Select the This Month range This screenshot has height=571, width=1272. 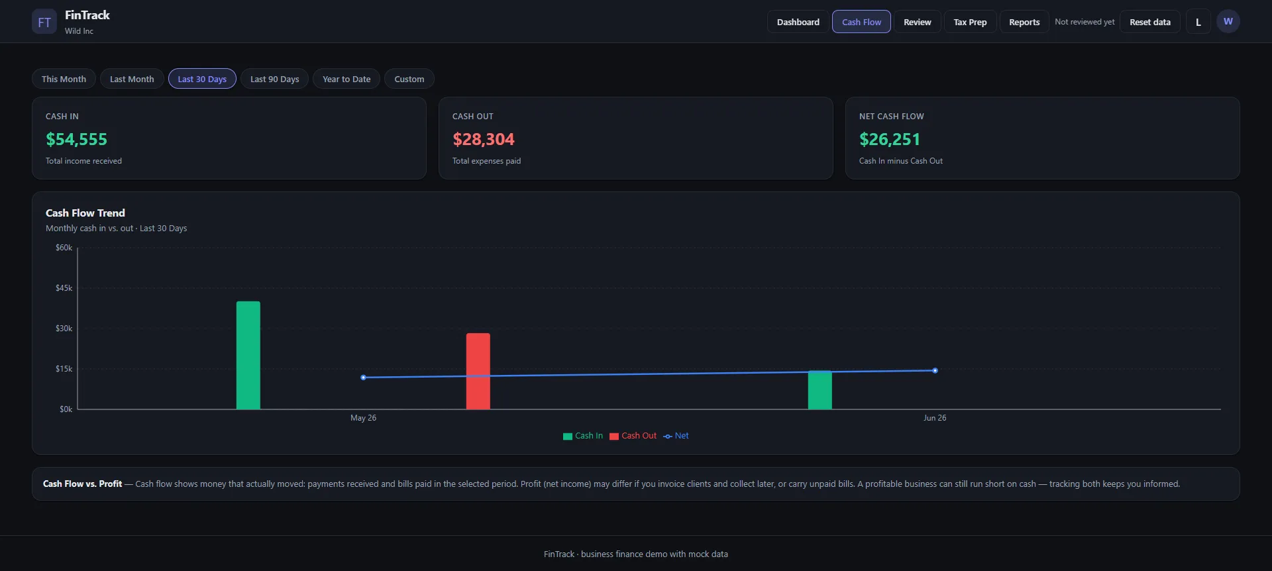[x=64, y=79]
